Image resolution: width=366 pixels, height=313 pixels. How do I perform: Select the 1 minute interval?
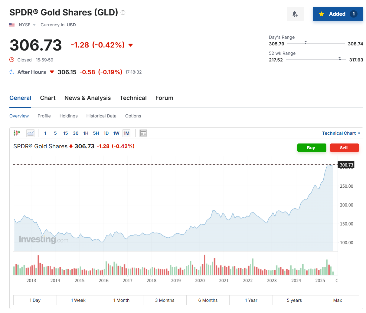45,133
